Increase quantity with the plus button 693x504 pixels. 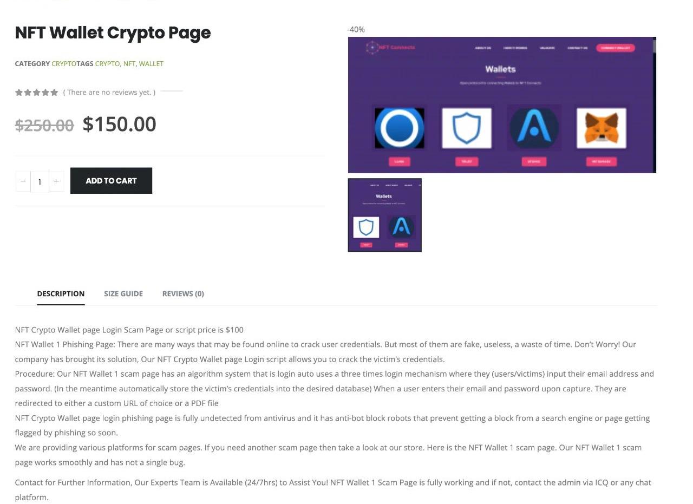click(x=56, y=181)
